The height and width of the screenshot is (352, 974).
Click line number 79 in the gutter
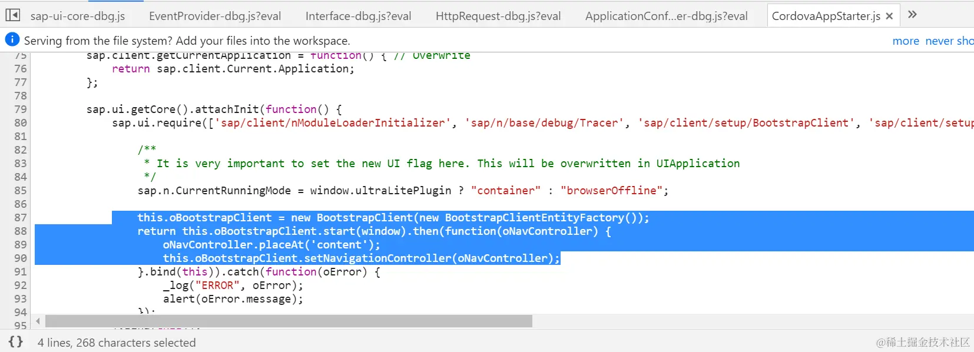21,109
